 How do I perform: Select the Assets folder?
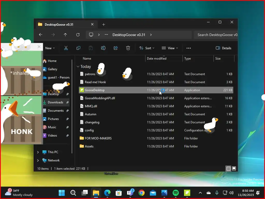pos(156,146)
